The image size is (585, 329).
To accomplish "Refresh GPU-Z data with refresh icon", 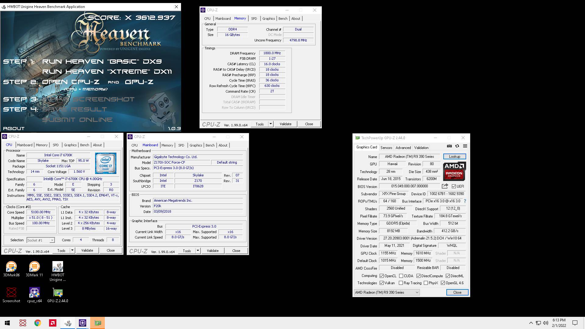I will pyautogui.click(x=457, y=146).
